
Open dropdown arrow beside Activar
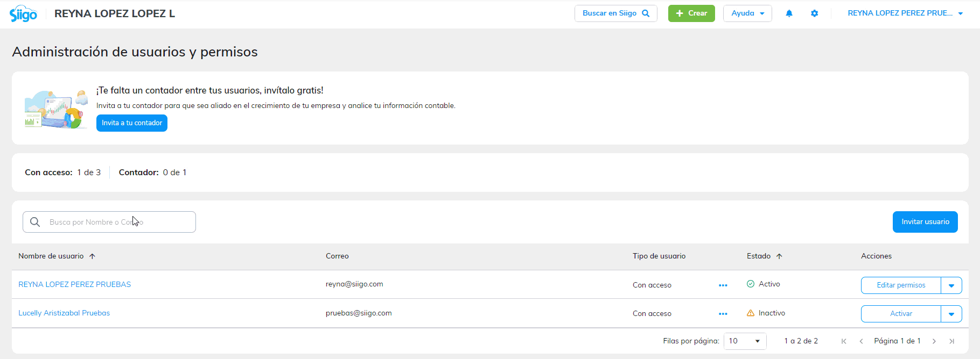click(951, 314)
